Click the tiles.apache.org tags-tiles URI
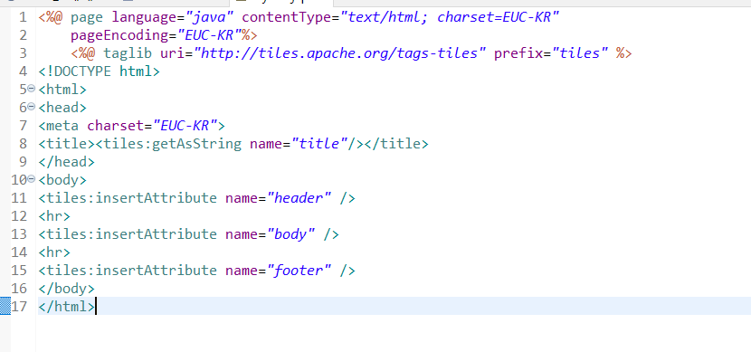Image resolution: width=751 pixels, height=352 pixels. point(339,53)
